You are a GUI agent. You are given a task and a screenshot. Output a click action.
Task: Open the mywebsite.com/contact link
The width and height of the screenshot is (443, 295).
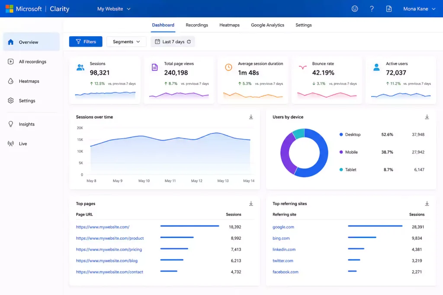click(109, 272)
